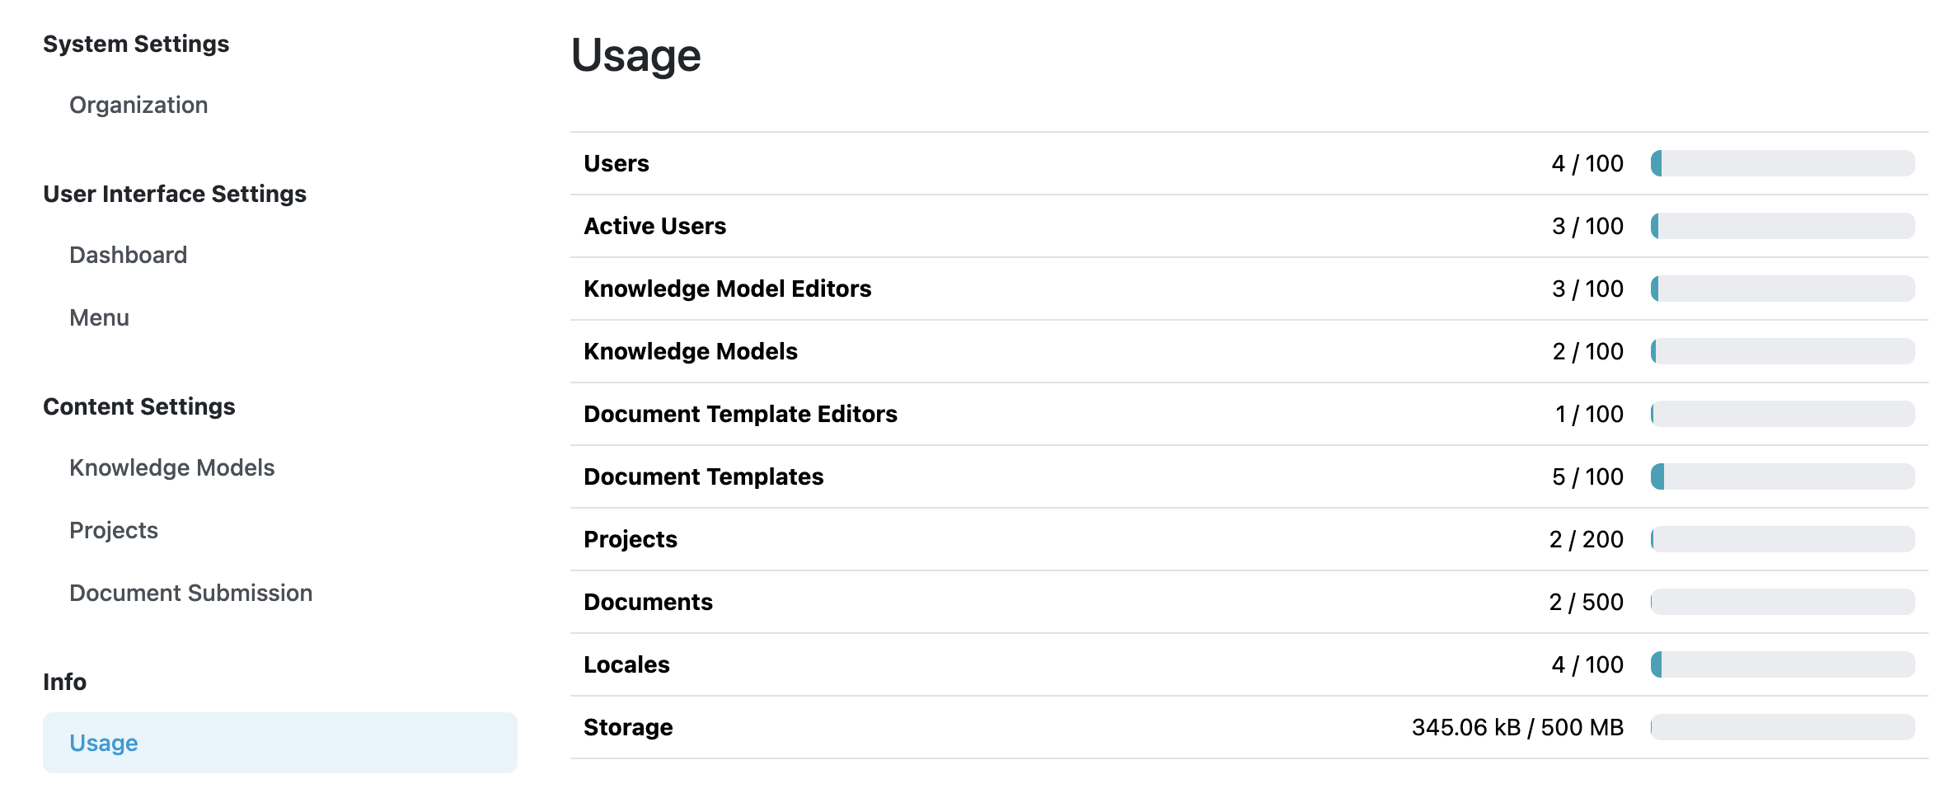
Task: Click the Usage page heading
Action: (635, 55)
